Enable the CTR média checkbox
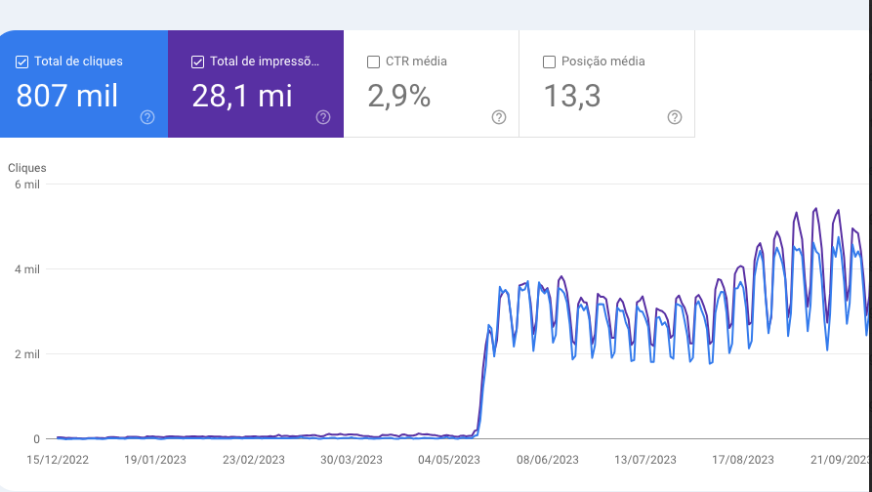 373,61
